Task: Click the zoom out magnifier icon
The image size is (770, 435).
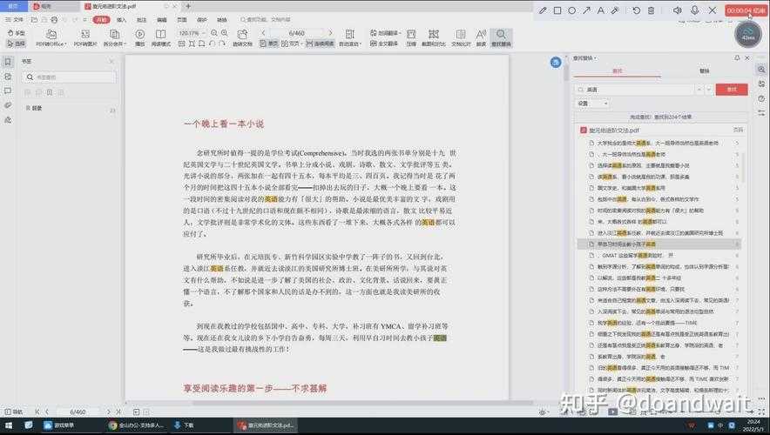Action: click(x=214, y=33)
